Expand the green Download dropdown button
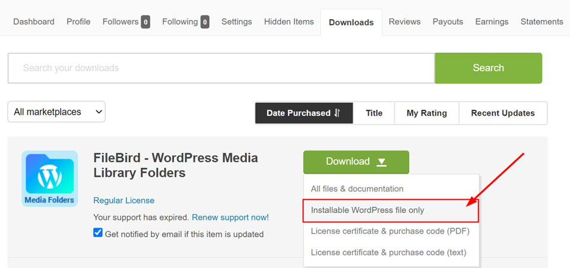Viewport: 570px width, 268px height. pos(356,162)
